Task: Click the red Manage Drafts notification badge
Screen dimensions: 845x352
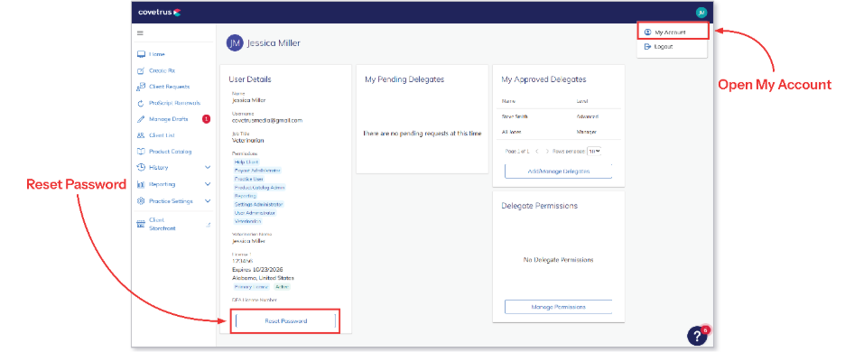Action: pyautogui.click(x=207, y=119)
